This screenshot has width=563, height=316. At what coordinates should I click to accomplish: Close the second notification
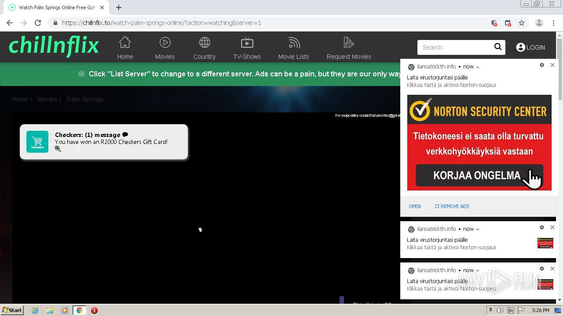552,227
